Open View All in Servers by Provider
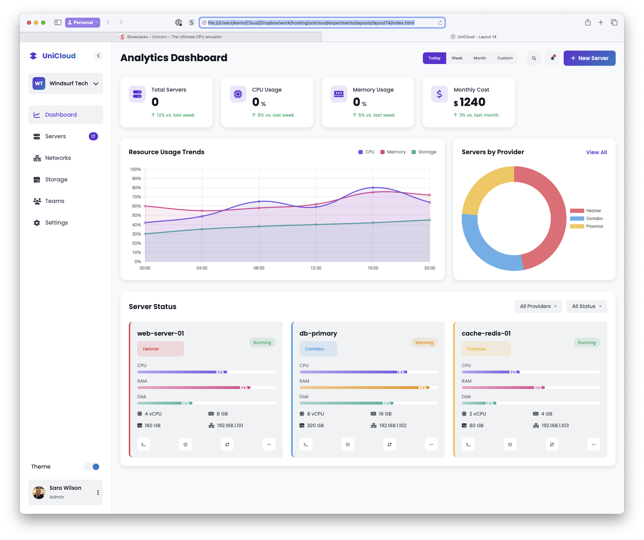Viewport: 644px width, 540px height. click(x=596, y=152)
